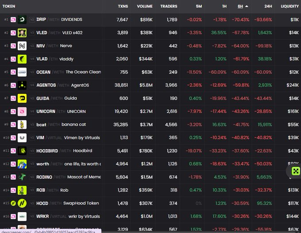Viewport: 301px width, 233px height.
Task: Click WRKR volume $1.0M cell
Action: pyautogui.click(x=147, y=217)
